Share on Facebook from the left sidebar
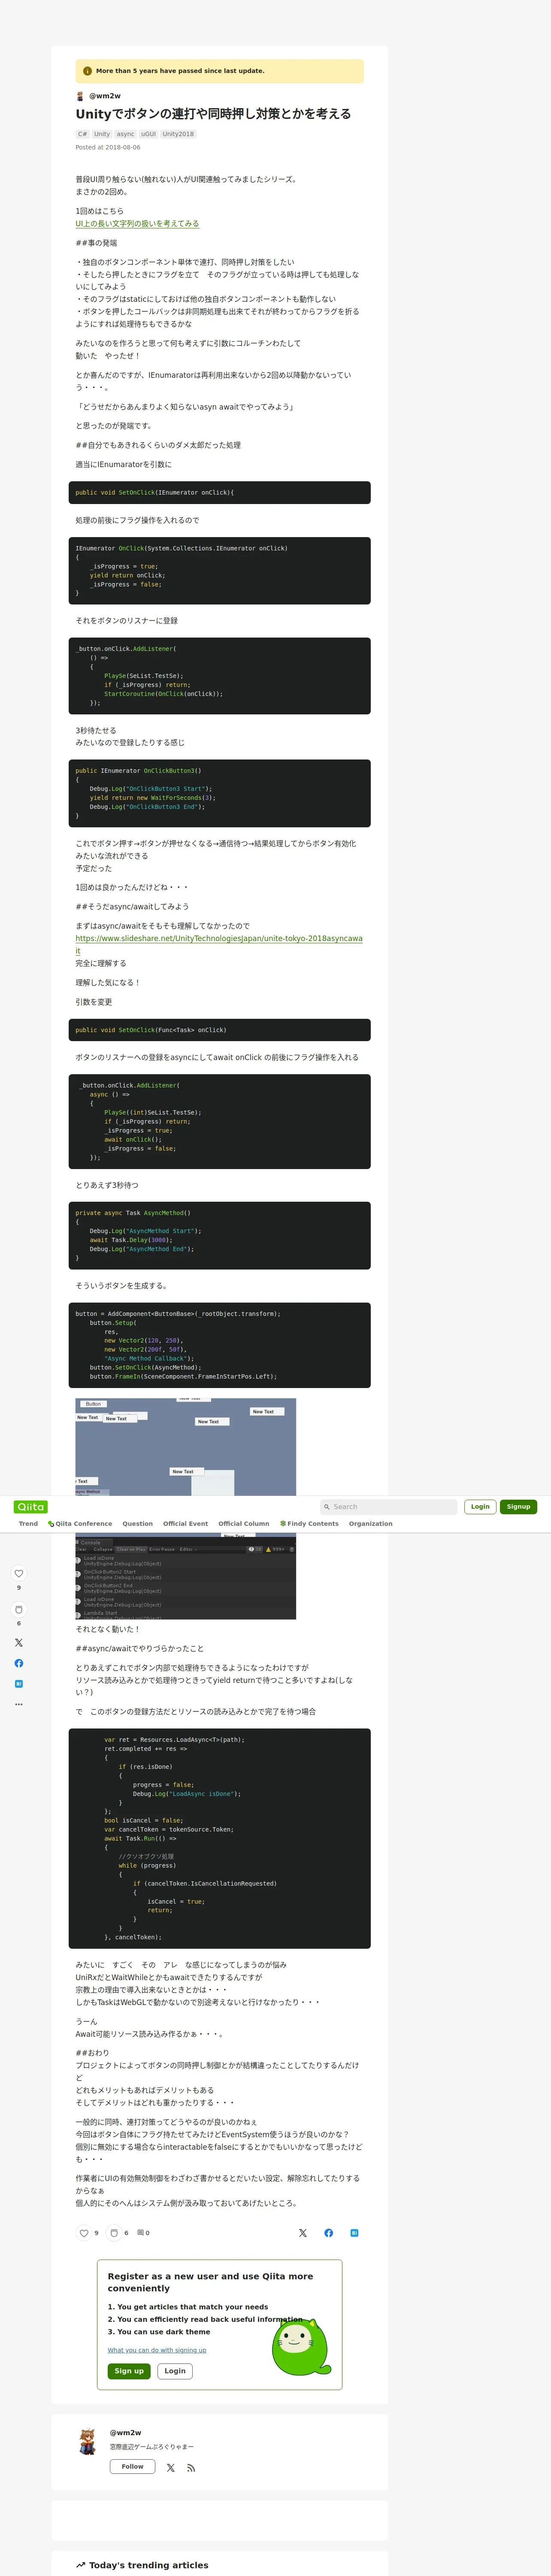 point(18,1663)
